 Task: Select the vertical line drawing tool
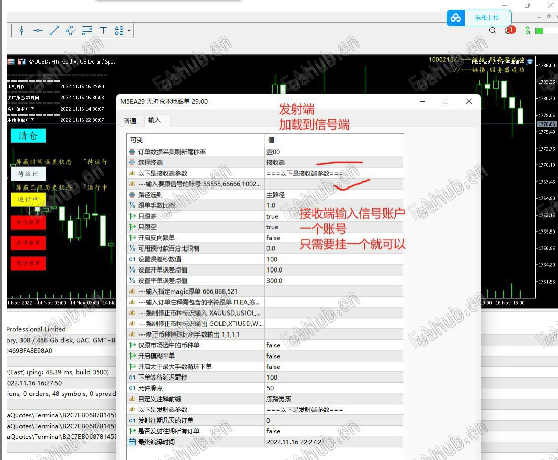pos(21,31)
